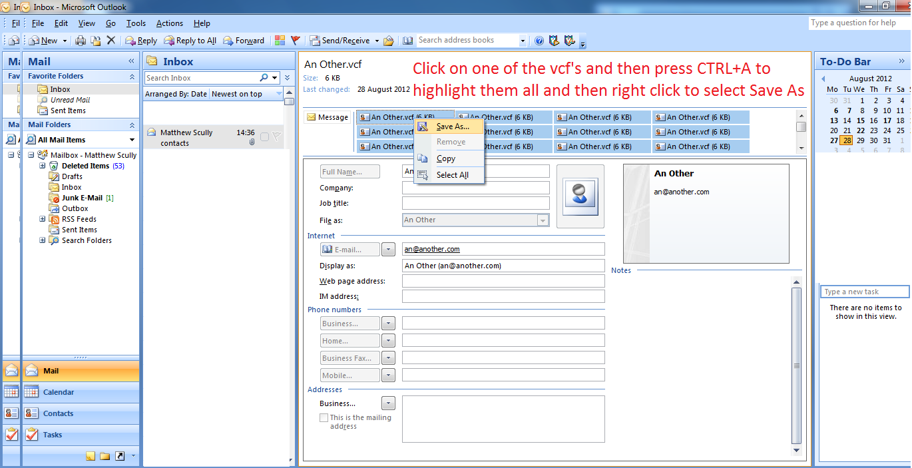912x468 pixels.
Task: Expand the RSS Feeds folder
Action: (43, 219)
